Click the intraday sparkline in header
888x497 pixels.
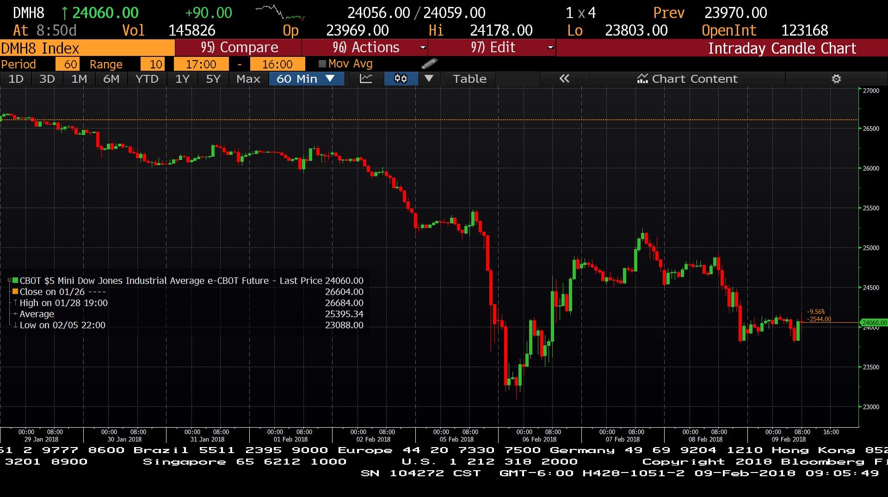click(280, 12)
